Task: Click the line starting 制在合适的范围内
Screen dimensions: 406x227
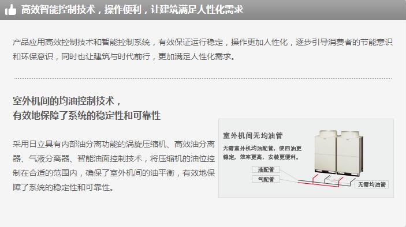Action: pos(114,173)
